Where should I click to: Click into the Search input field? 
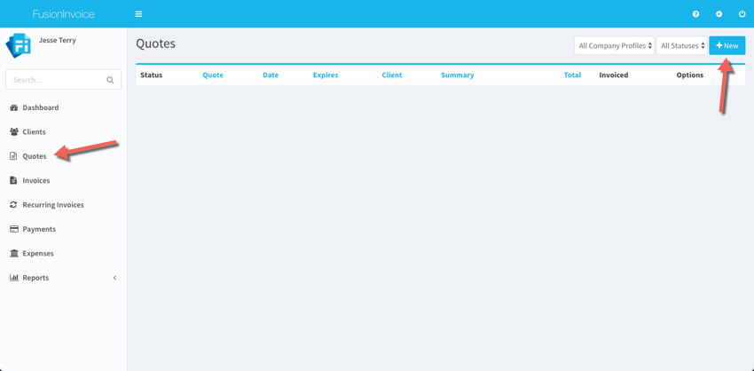pyautogui.click(x=55, y=80)
